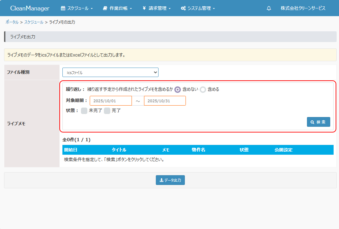
Task: Check the 完了 status checkbox
Action: click(x=107, y=111)
